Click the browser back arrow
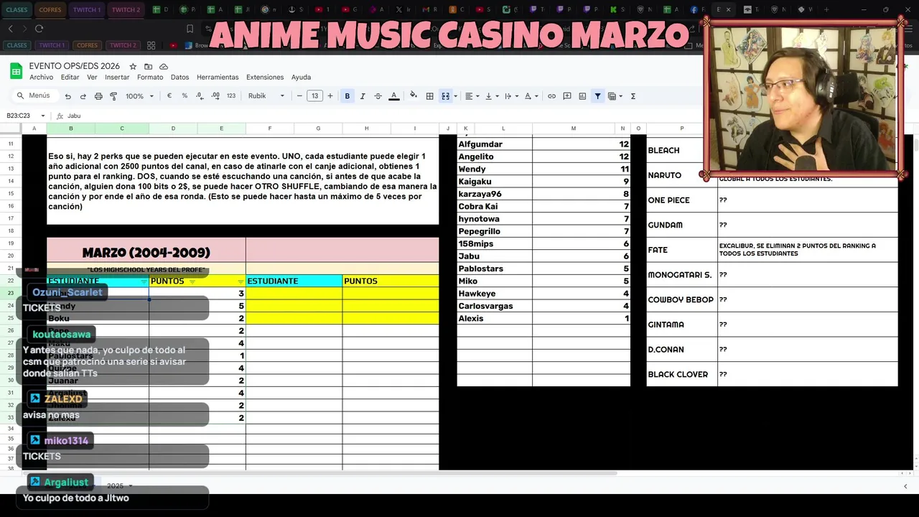This screenshot has height=517, width=919. click(x=10, y=29)
